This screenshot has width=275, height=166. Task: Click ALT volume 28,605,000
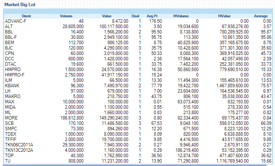click(x=73, y=27)
